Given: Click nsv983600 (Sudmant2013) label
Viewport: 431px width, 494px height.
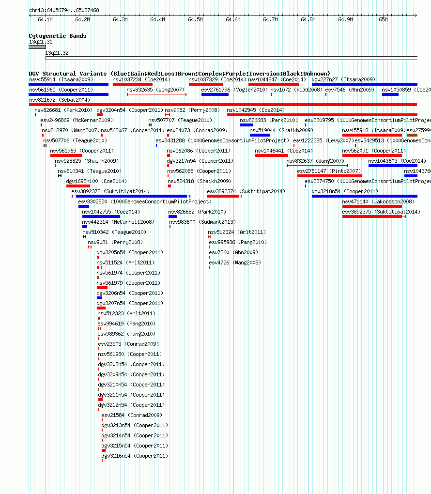Looking at the screenshot, I should [202, 222].
